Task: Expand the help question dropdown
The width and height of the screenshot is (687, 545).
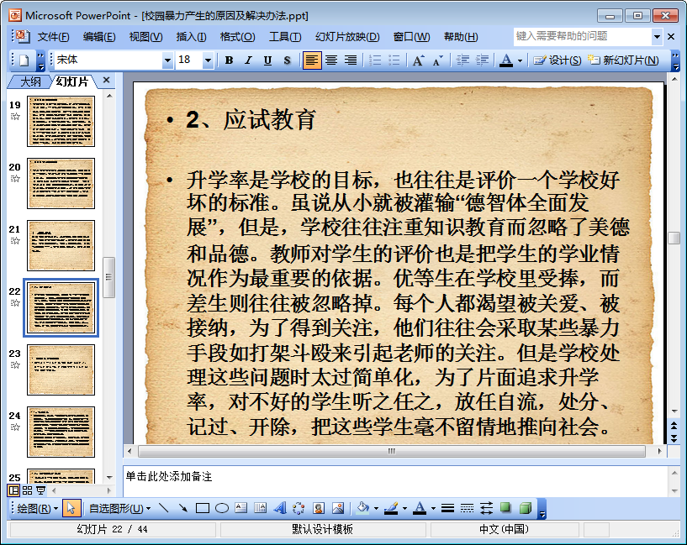Action: (x=657, y=37)
